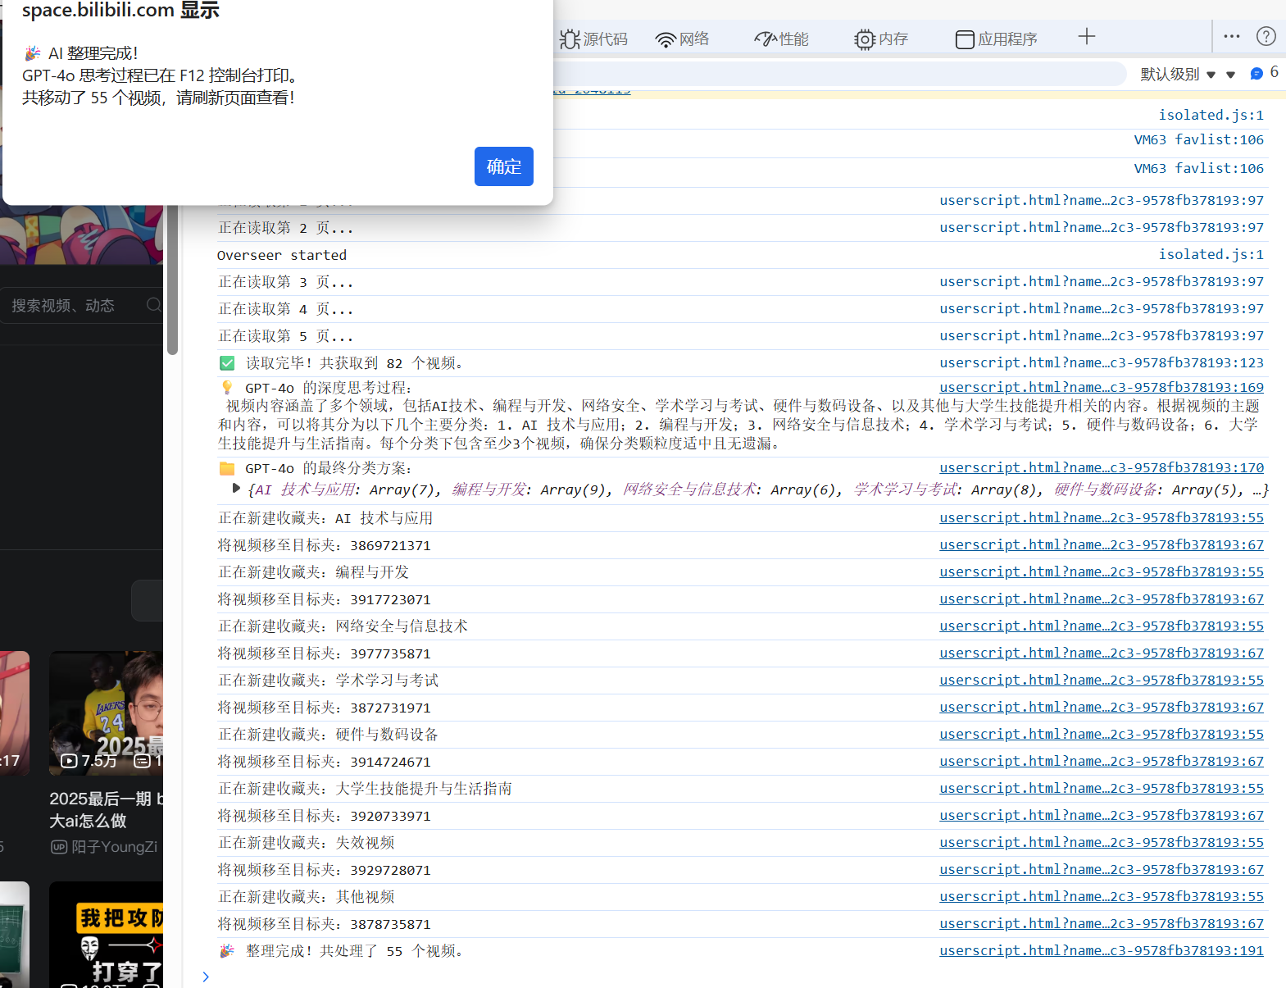Image resolution: width=1286 pixels, height=988 pixels.
Task: Open the isolated.js:1 link next to Overseer started
Action: (1210, 255)
